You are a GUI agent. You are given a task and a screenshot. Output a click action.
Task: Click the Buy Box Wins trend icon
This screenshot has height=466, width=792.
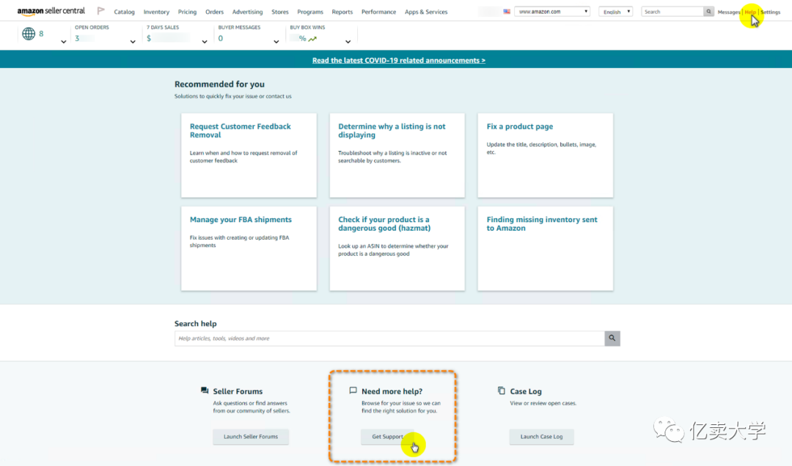312,39
